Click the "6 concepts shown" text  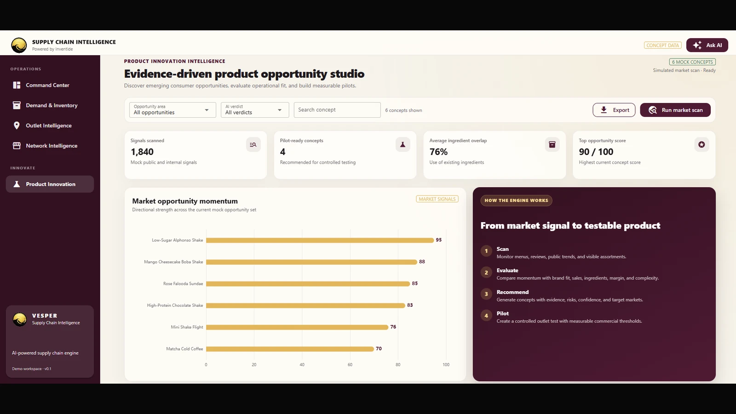(403, 110)
